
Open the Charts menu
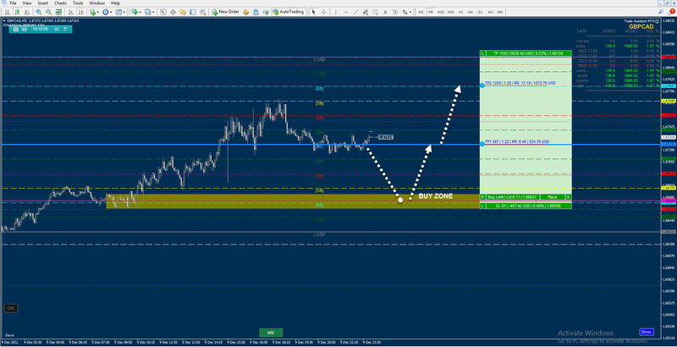[x=60, y=3]
